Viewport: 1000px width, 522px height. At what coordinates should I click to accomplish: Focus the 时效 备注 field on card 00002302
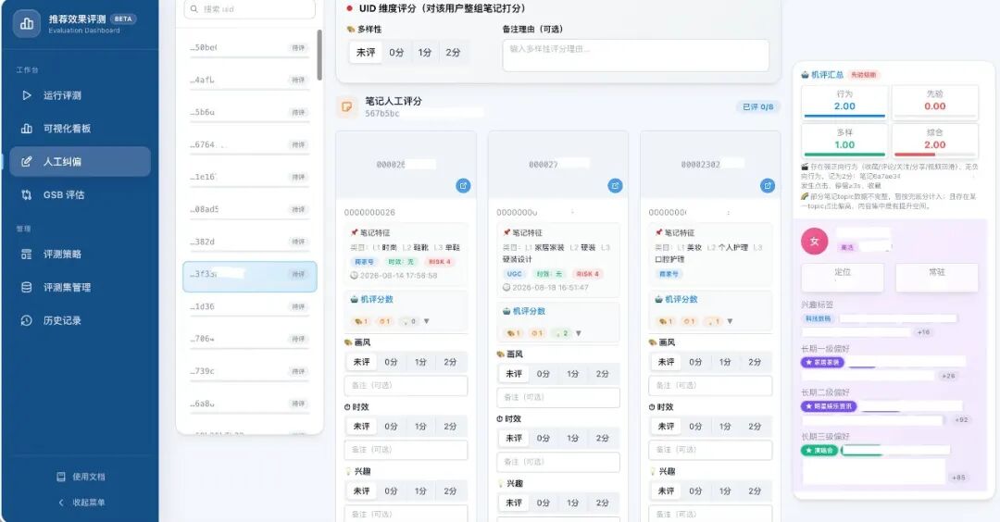[710, 450]
